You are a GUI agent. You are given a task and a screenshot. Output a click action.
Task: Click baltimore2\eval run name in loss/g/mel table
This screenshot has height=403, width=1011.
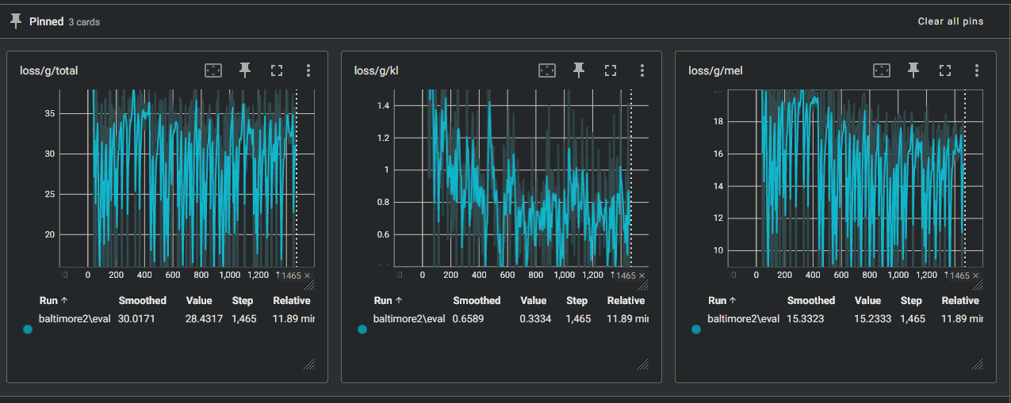tap(743, 319)
